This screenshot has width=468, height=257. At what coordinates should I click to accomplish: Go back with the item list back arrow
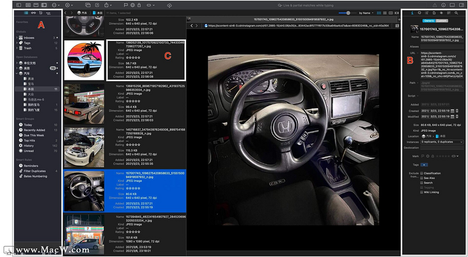coord(65,13)
